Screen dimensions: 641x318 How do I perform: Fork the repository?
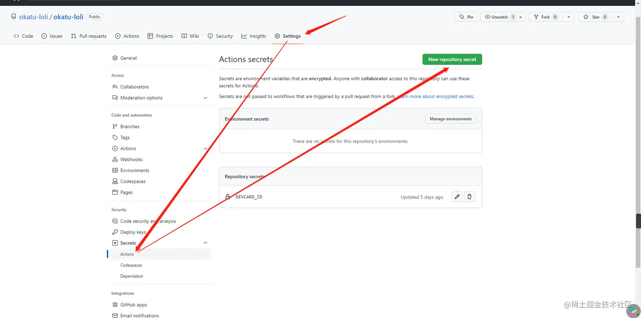click(546, 17)
